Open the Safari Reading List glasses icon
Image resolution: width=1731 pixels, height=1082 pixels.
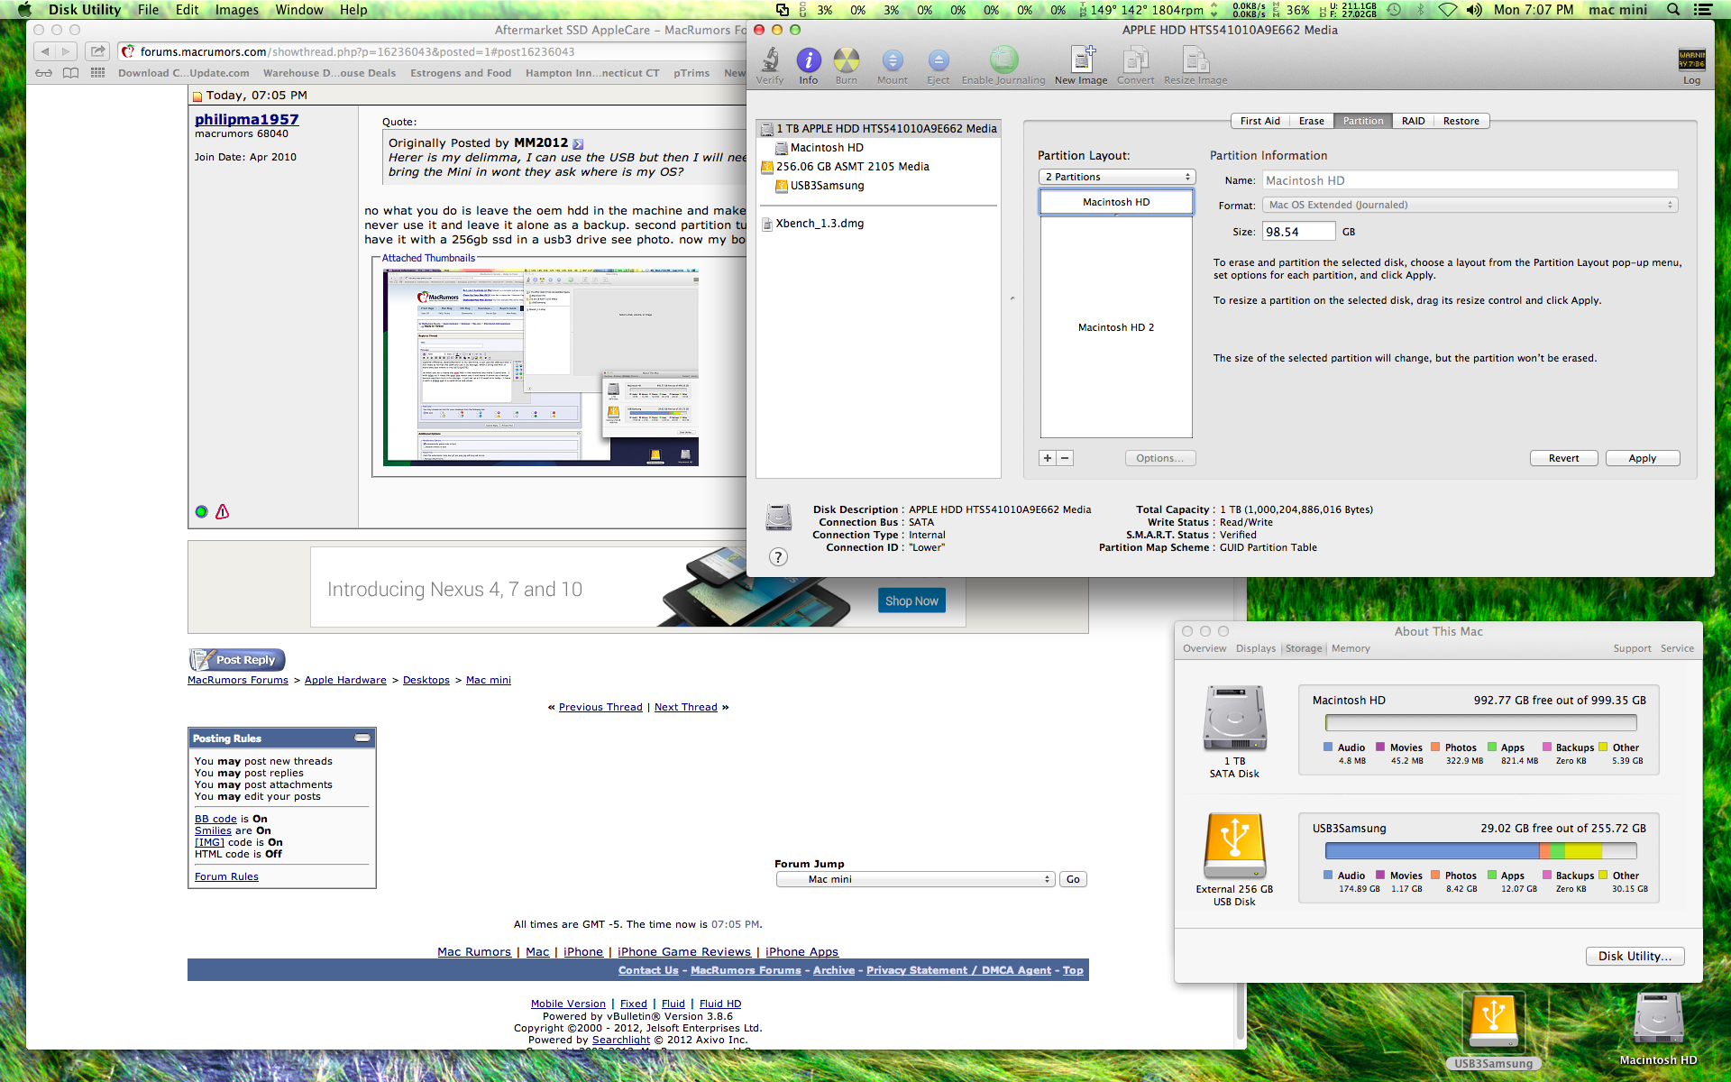pyautogui.click(x=43, y=73)
